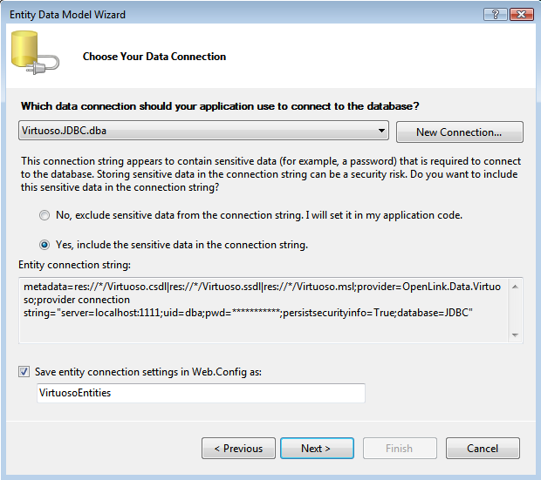
Task: Go back with the Previous button
Action: [x=238, y=449]
